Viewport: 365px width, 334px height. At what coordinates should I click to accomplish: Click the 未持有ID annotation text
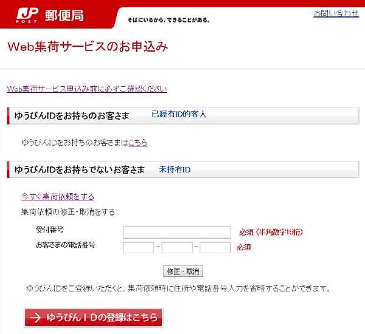tap(175, 169)
